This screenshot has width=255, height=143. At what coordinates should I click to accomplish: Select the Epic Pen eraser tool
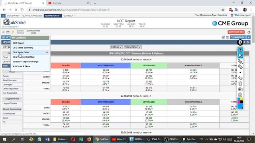click(x=240, y=67)
